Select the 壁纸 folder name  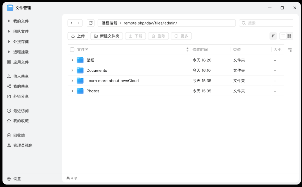90,60
